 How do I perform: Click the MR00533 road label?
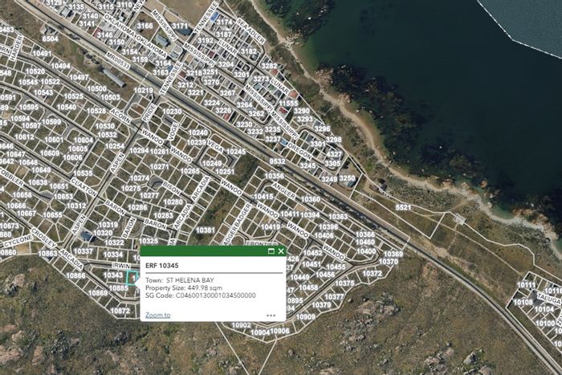point(118,60)
